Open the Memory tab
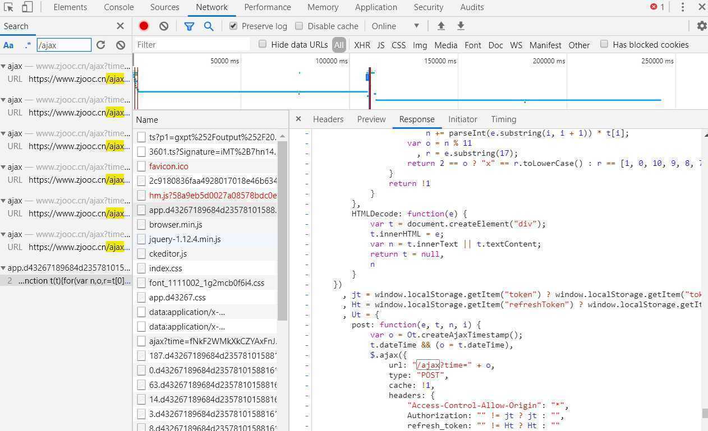The width and height of the screenshot is (708, 431). point(323,7)
